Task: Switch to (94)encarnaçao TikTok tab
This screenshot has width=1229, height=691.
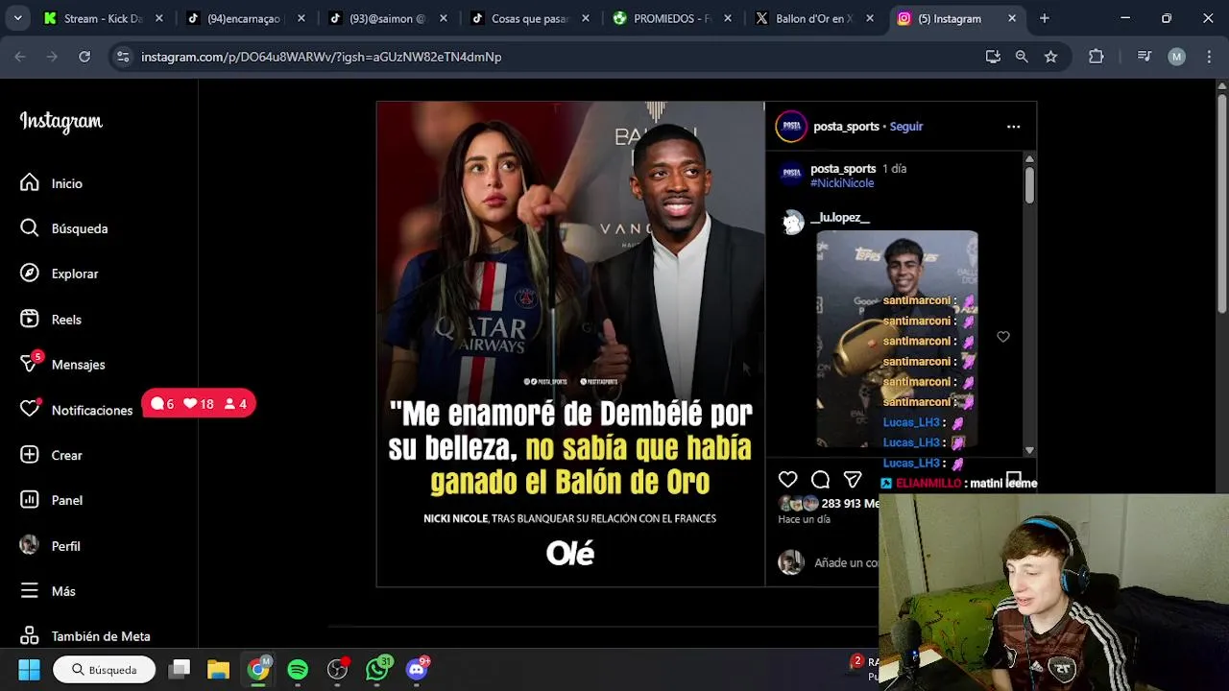Action: [x=246, y=18]
